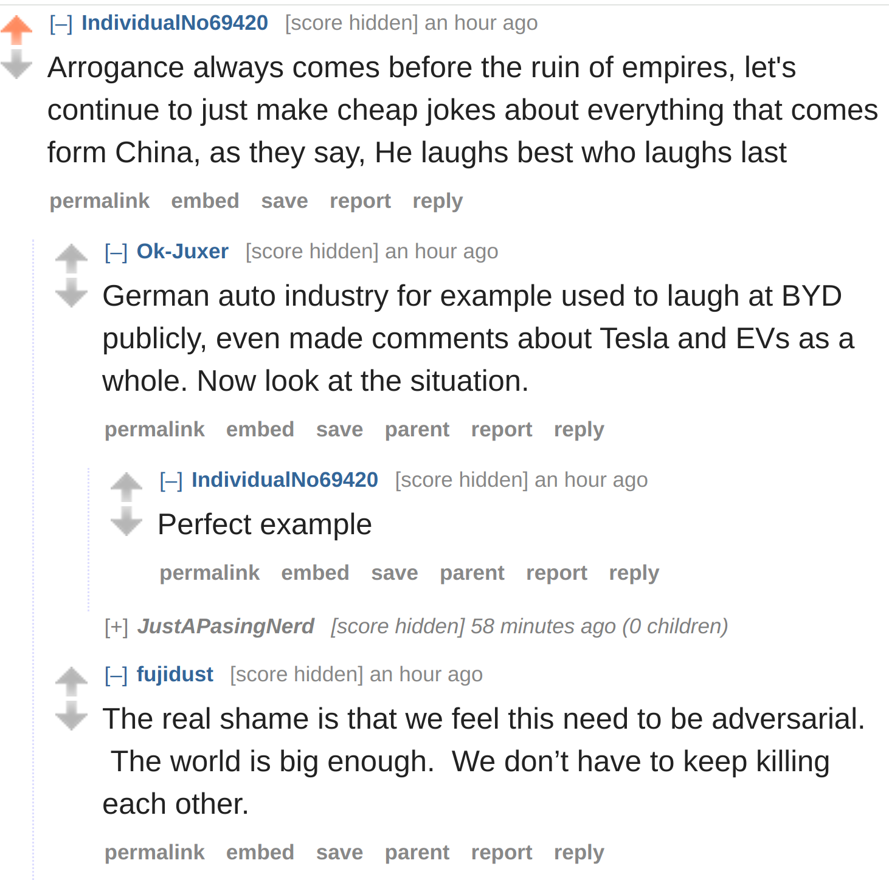Downvote the 'Perfect example' comment
This screenshot has width=889, height=880.
(126, 521)
